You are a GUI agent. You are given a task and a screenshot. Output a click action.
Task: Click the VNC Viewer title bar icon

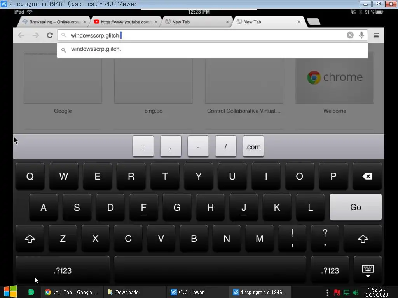(4, 4)
